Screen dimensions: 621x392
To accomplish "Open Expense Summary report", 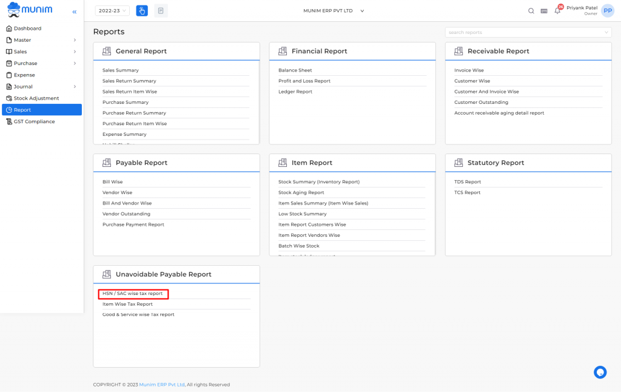I will (x=124, y=134).
